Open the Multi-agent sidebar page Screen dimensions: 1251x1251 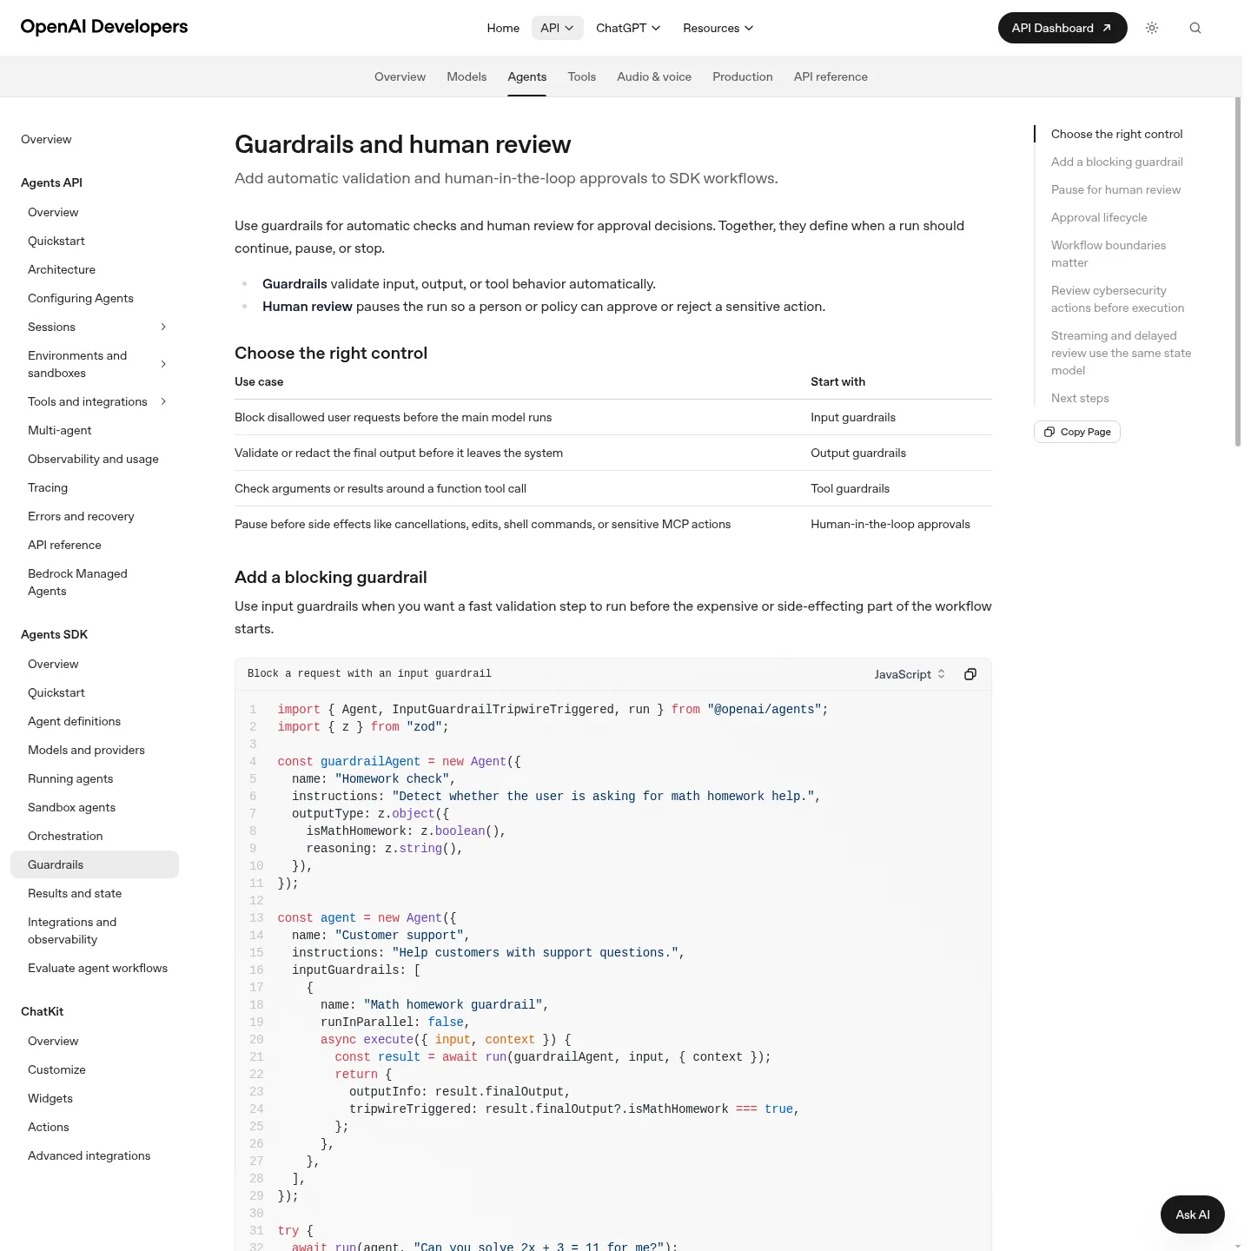pyautogui.click(x=95, y=430)
